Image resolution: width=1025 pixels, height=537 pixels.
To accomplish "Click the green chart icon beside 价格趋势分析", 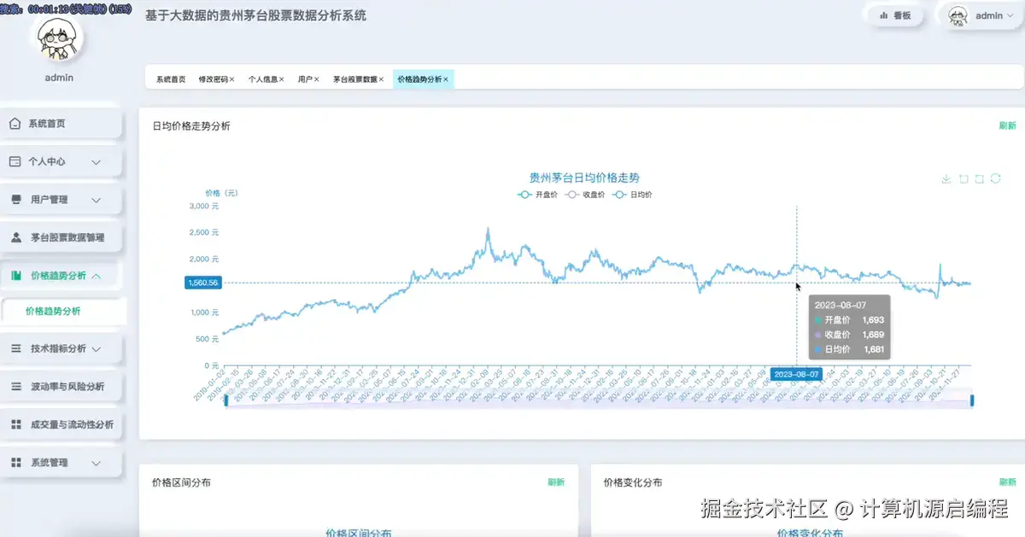I will click(x=15, y=276).
